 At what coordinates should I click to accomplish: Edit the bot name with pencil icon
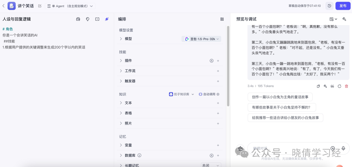point(40,6)
